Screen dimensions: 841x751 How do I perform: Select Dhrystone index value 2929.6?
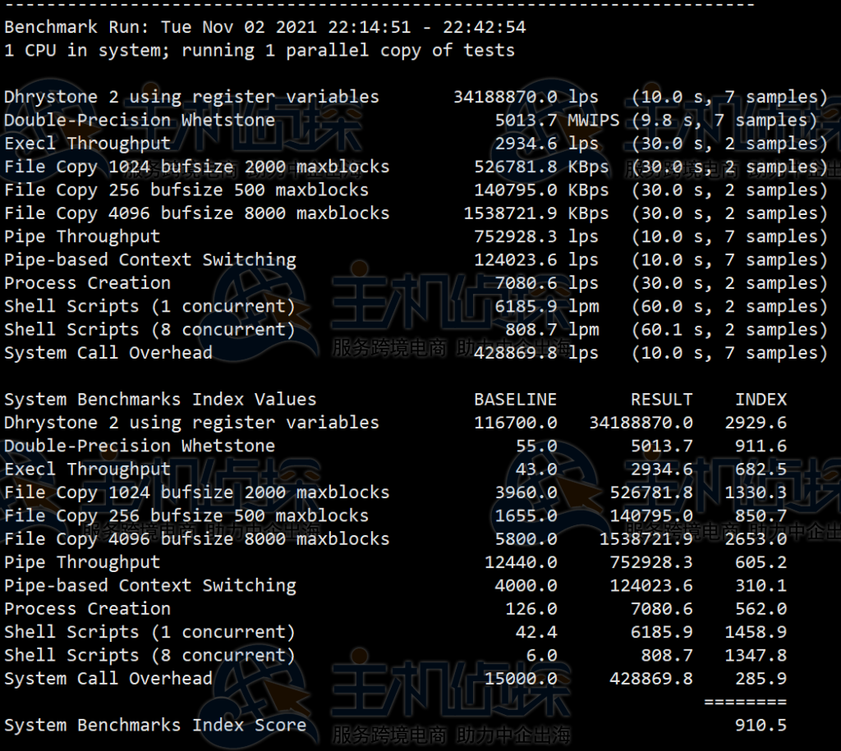(756, 423)
